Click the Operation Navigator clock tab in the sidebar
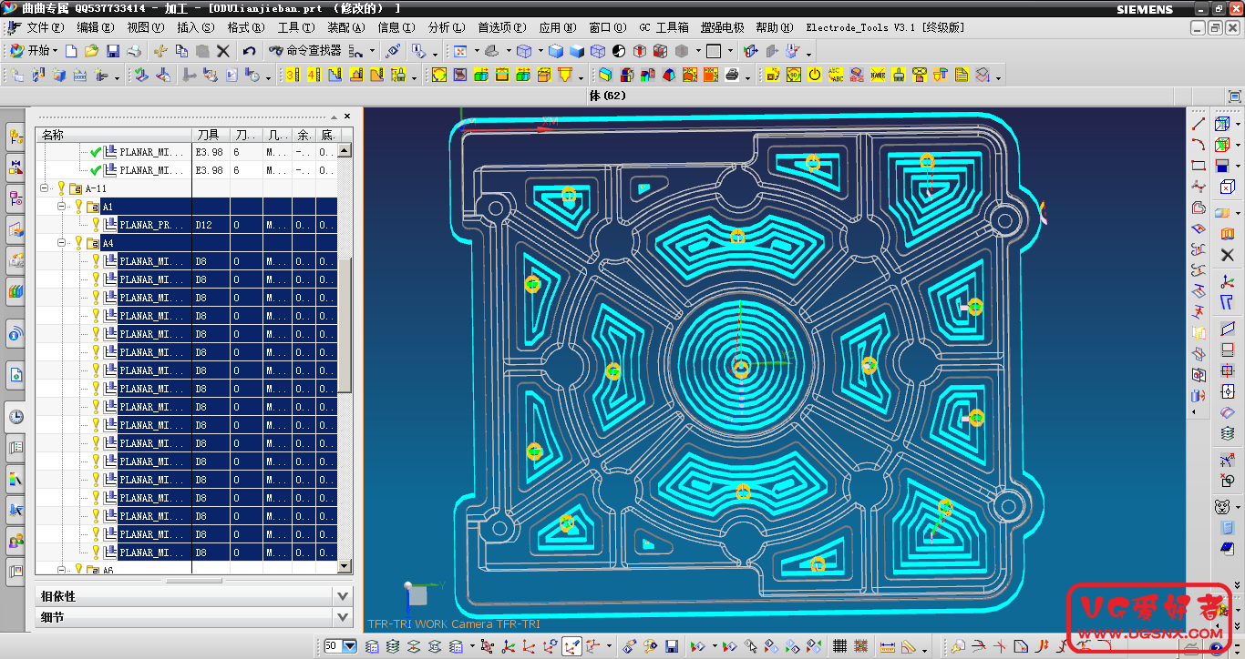The width and height of the screenshot is (1245, 659). point(15,417)
